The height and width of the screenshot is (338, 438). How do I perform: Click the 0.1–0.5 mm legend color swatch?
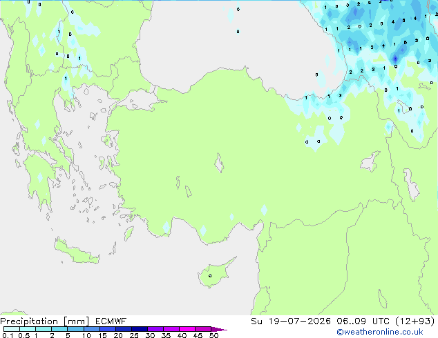[12, 329]
